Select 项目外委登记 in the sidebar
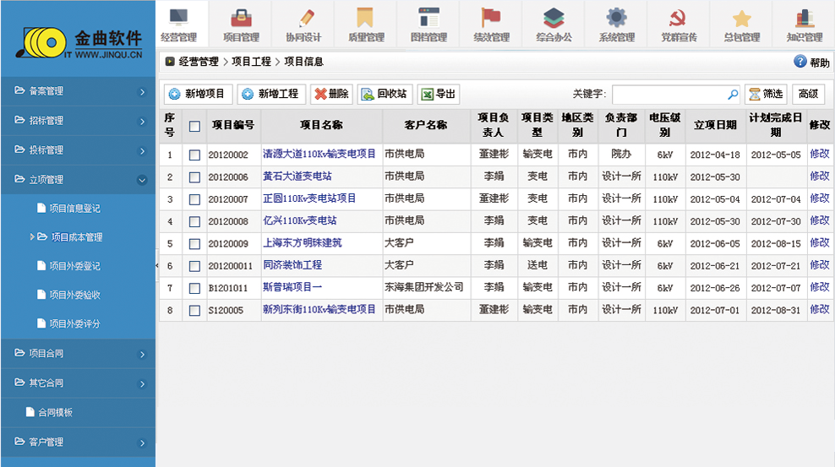 point(74,266)
